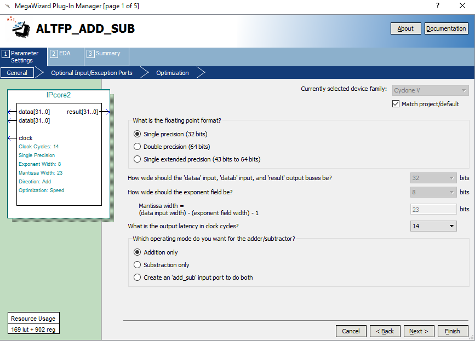This screenshot has height=341, width=475.
Task: Open the device family Cyclone V dropdown
Action: [431, 90]
